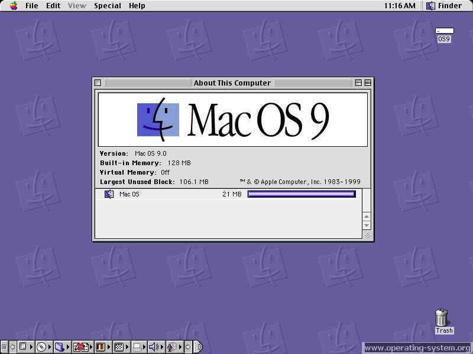Click the window's scroll down arrow
The height and width of the screenshot is (354, 473).
point(367,226)
